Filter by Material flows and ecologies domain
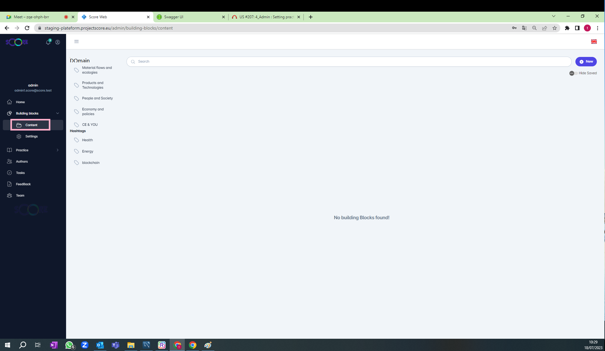The width and height of the screenshot is (605, 351). [x=97, y=70]
